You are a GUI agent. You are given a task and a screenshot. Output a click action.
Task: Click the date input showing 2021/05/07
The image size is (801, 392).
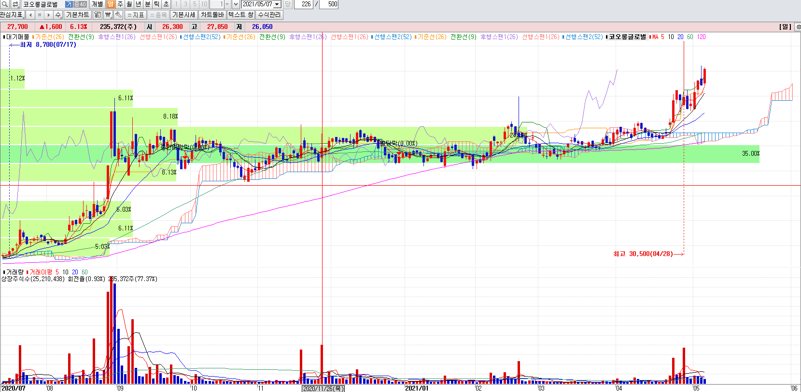coord(257,4)
